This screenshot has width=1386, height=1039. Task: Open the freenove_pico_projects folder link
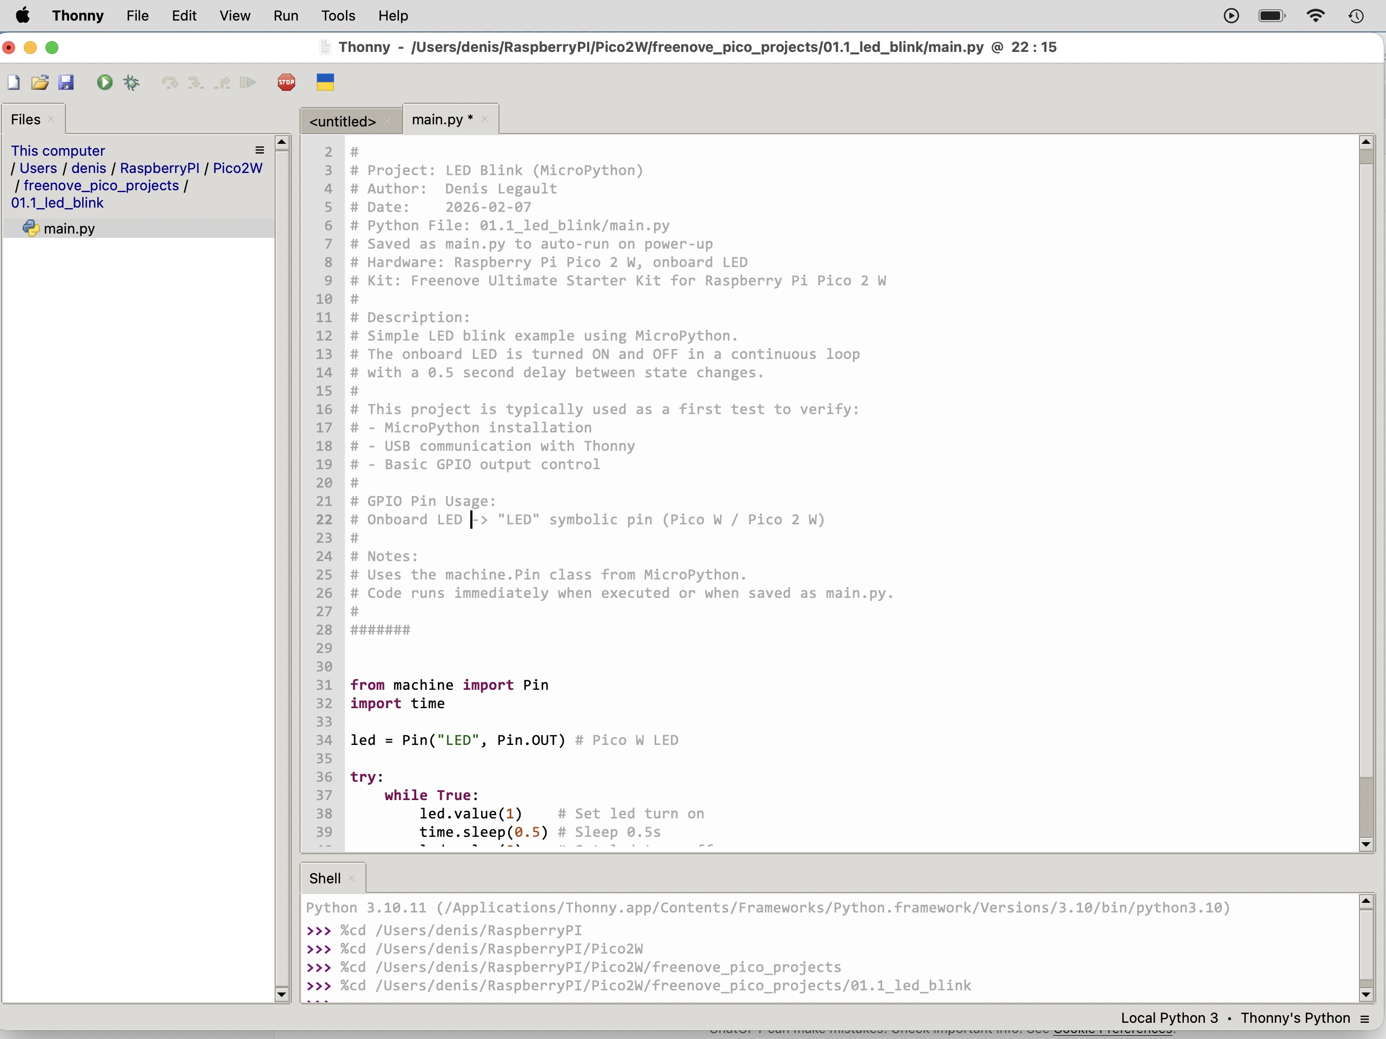click(102, 185)
